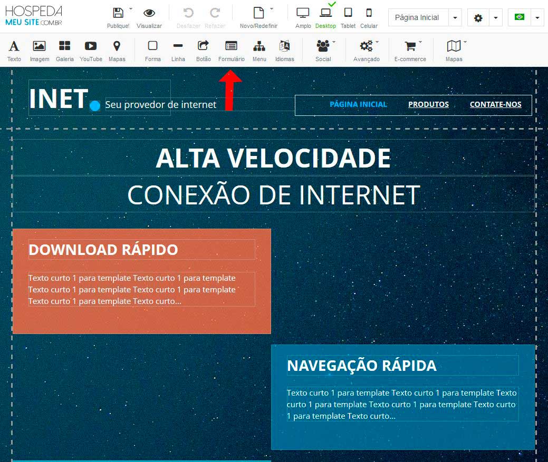
Task: Open the folded Mapas map menu
Action: pos(454,51)
